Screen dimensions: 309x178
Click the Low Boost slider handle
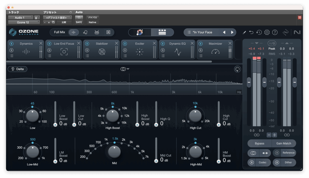pos(55,125)
